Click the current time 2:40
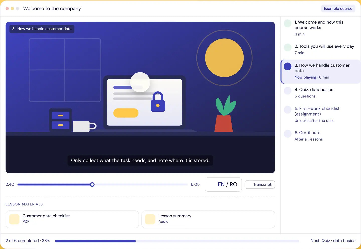Screen dimensions: 361x249 [10, 184]
